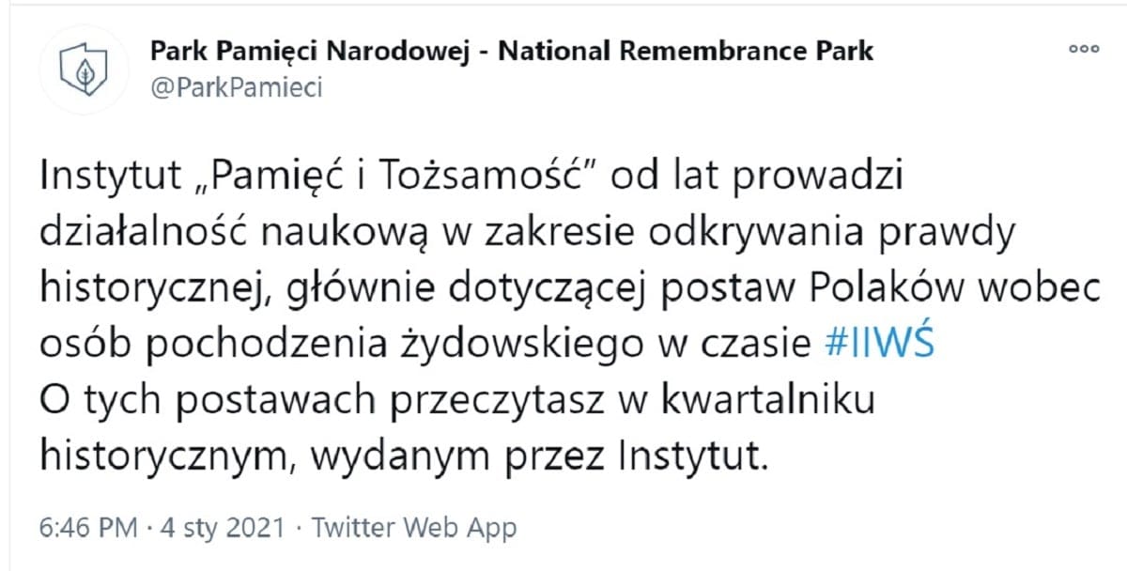Open the Twitter Web App source link
This screenshot has height=571, width=1127.
coord(413,528)
